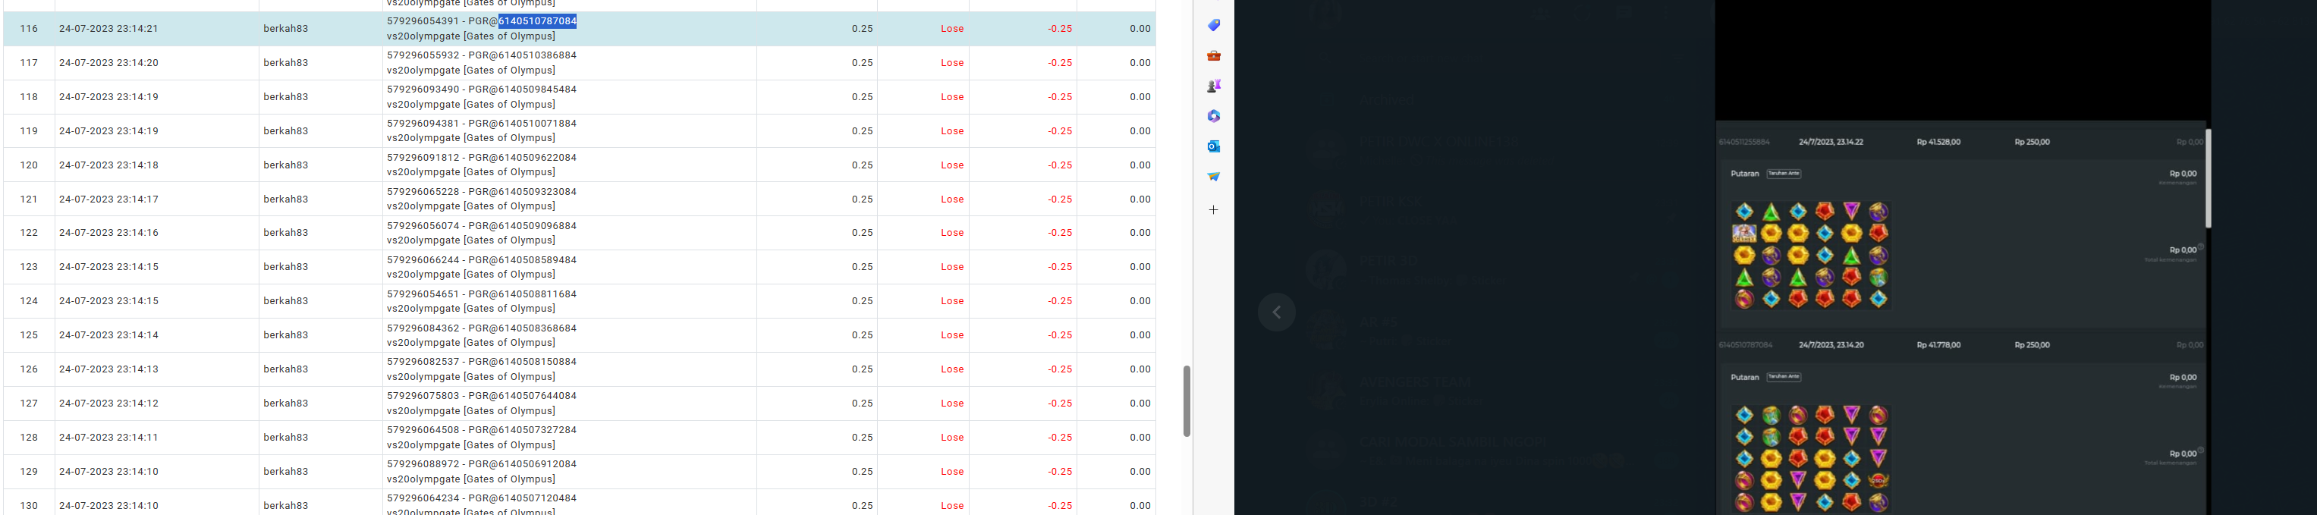Click transaction 579296094381 in row 119
This screenshot has width=2317, height=515.
tap(482, 123)
